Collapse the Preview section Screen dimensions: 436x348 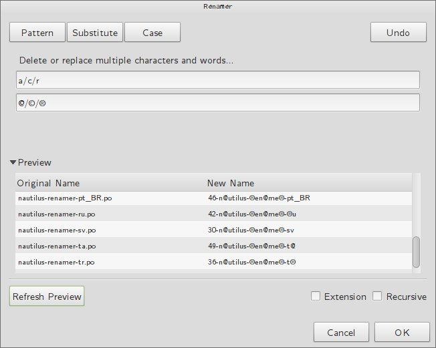click(13, 162)
